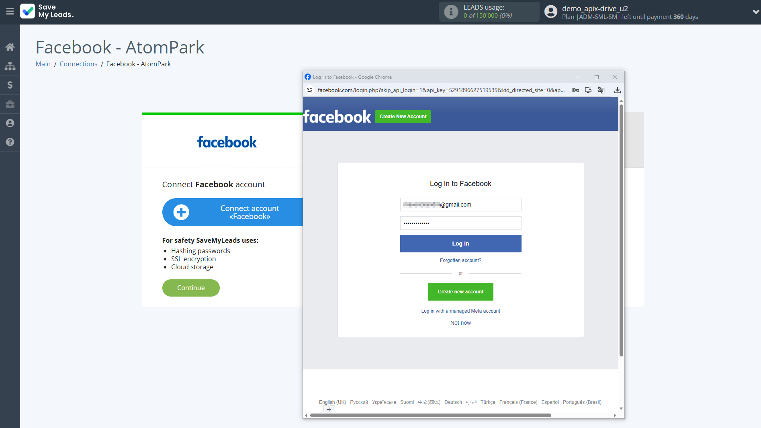Image resolution: width=761 pixels, height=428 pixels.
Task: Click the briefcase icon in the sidebar
Action: [10, 104]
